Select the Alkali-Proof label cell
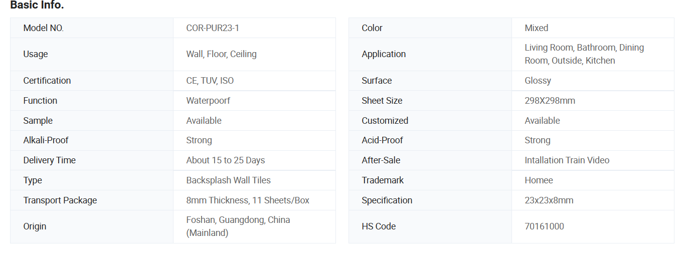 pyautogui.click(x=92, y=140)
